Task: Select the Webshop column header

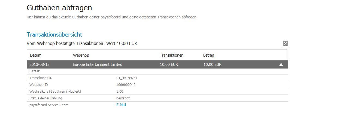Action: click(81, 55)
